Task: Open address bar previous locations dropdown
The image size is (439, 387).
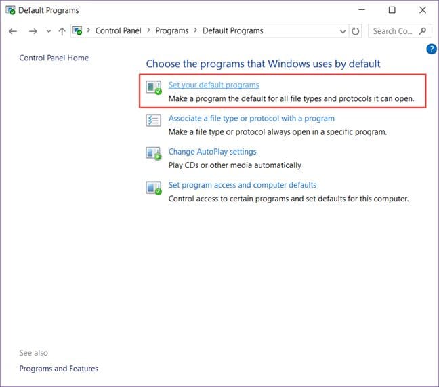Action: [x=342, y=31]
